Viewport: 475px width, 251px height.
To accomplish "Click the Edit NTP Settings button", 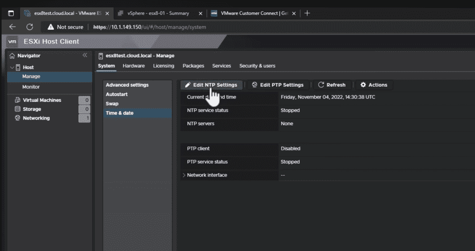I will point(211,85).
